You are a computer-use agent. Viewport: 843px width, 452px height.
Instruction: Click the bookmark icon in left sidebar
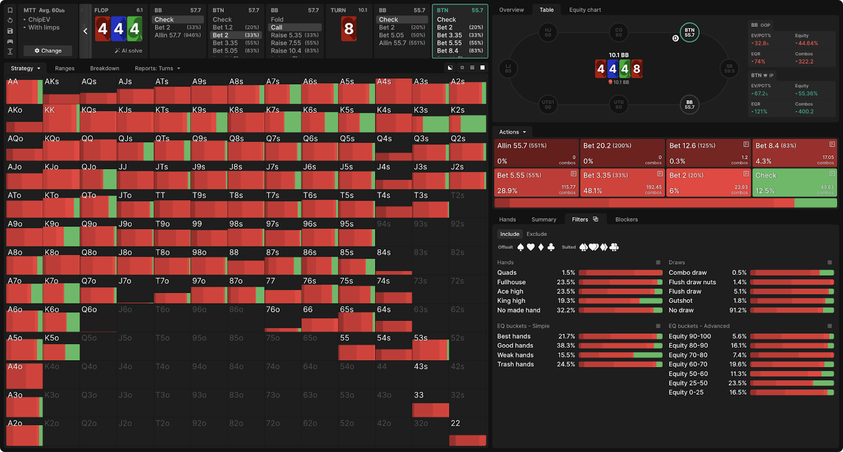pos(10,10)
